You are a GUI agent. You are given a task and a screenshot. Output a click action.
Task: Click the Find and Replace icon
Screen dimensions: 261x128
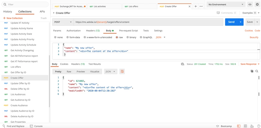[4, 126]
